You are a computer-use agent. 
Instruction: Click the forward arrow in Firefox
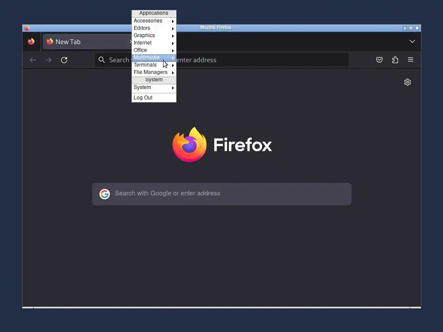point(48,60)
